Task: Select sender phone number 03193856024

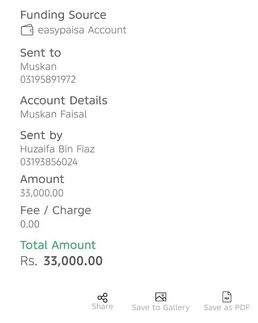Action: click(49, 162)
